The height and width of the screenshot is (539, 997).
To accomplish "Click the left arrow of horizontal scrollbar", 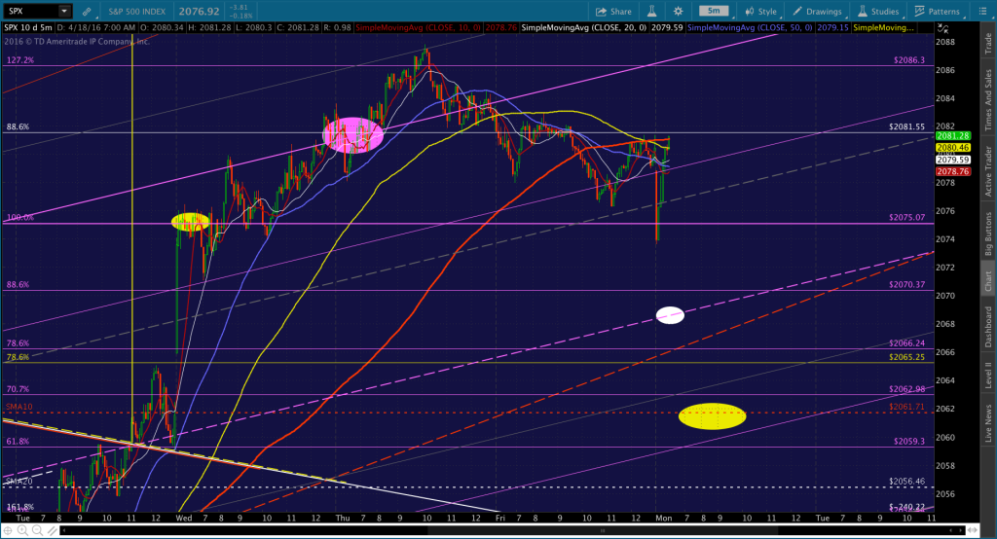I will tap(63, 530).
